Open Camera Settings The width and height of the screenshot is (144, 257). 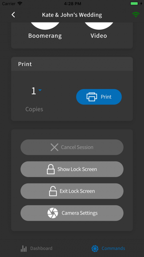[x=72, y=213]
